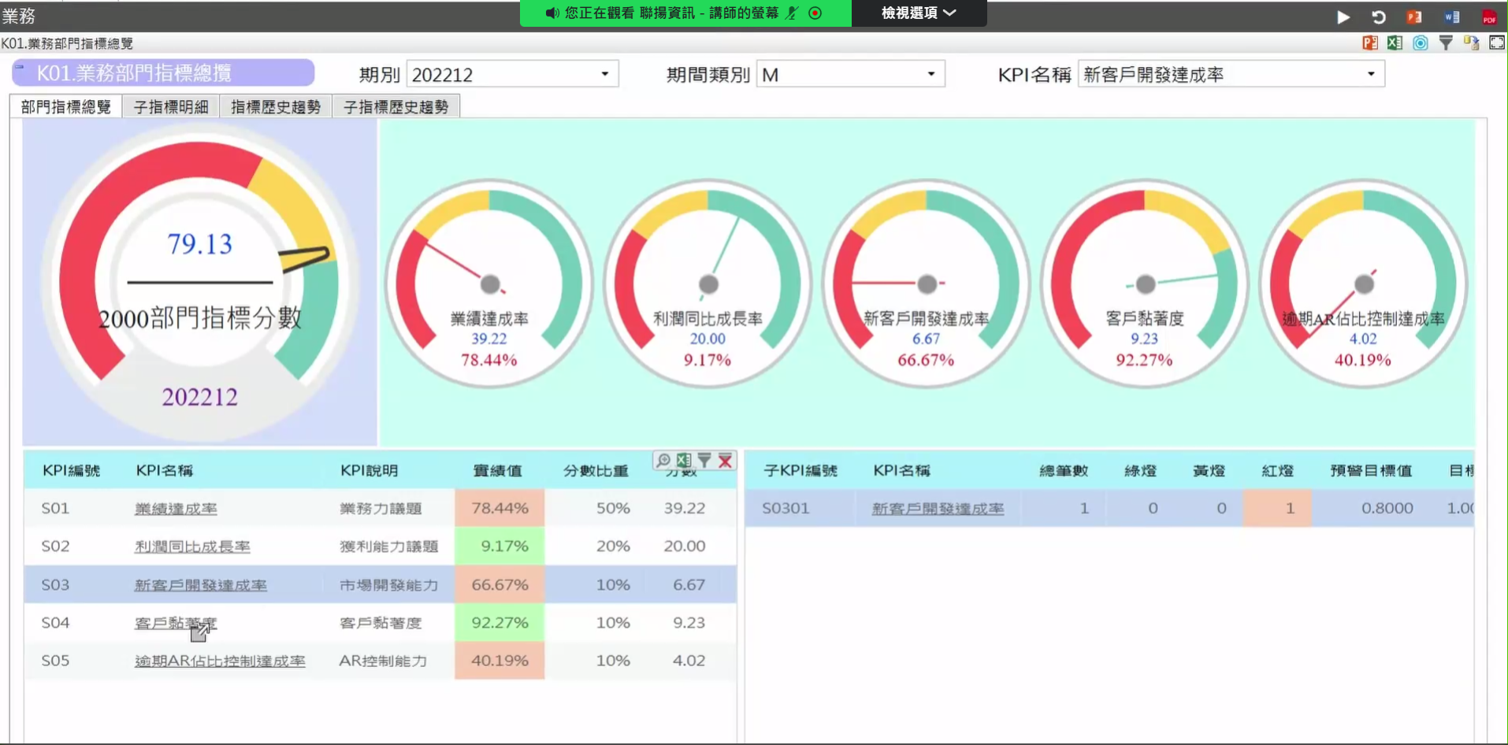
Task: Export report to Word using the top icon
Action: tap(1452, 17)
